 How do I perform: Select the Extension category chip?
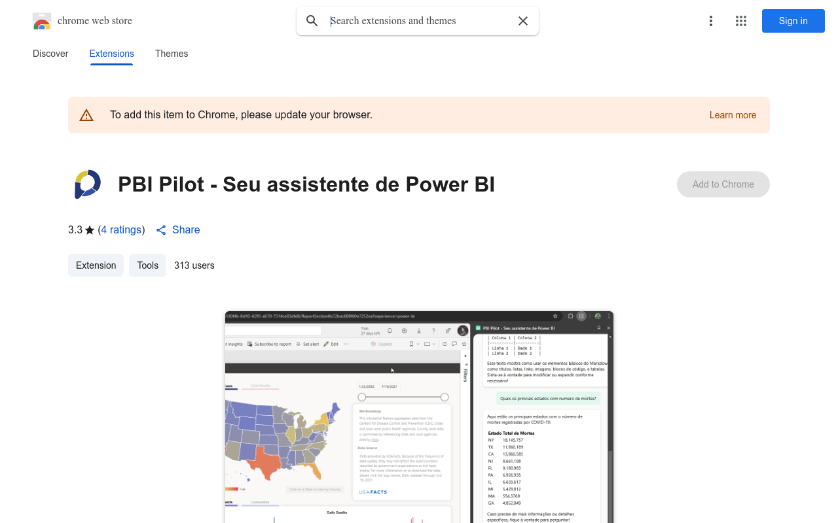click(x=96, y=265)
